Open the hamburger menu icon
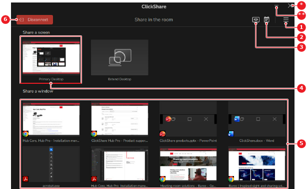The height and width of the screenshot is (189, 307). tap(286, 19)
